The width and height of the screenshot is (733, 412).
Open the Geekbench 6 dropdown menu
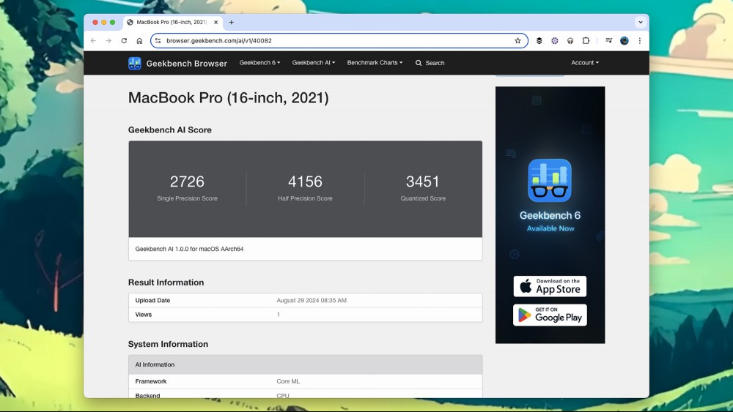[x=260, y=62]
